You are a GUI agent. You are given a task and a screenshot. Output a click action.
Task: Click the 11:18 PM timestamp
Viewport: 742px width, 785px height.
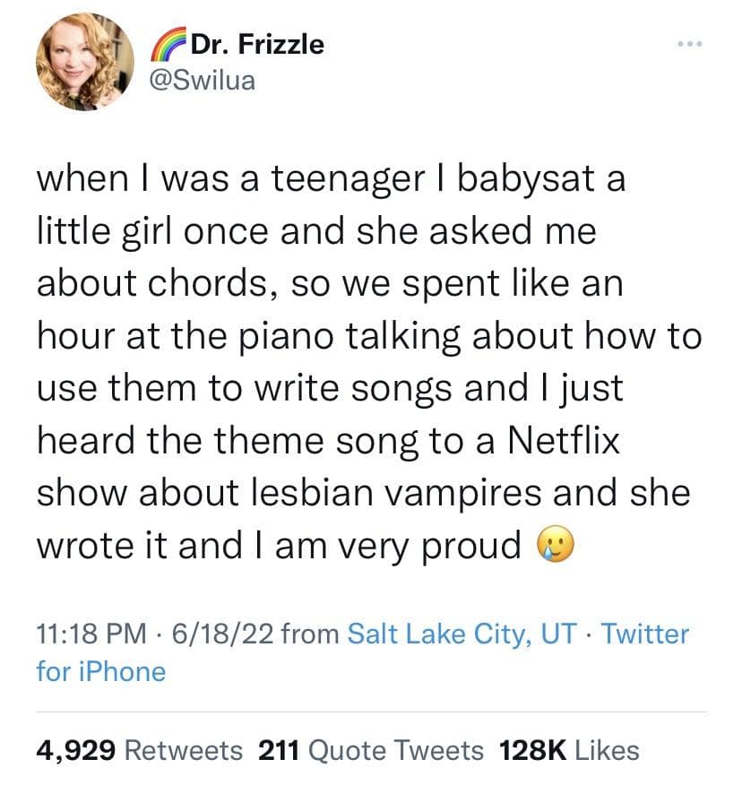pyautogui.click(x=91, y=634)
